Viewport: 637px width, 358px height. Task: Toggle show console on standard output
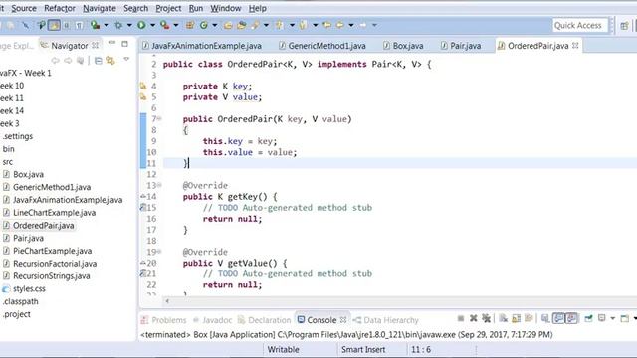(x=559, y=318)
